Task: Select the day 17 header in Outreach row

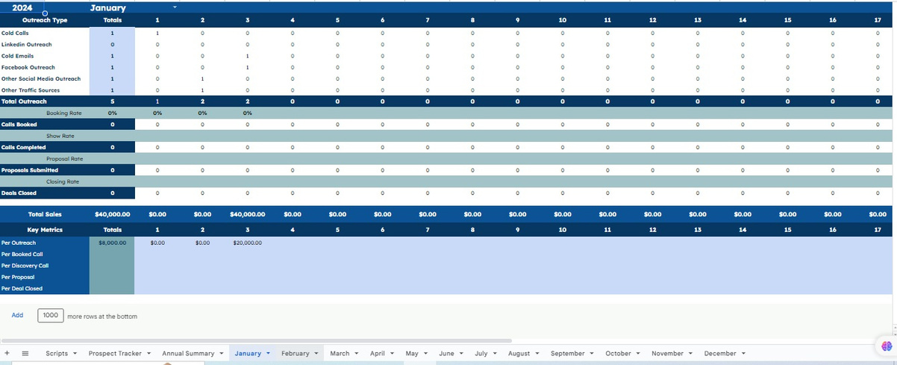Action: coord(878,20)
